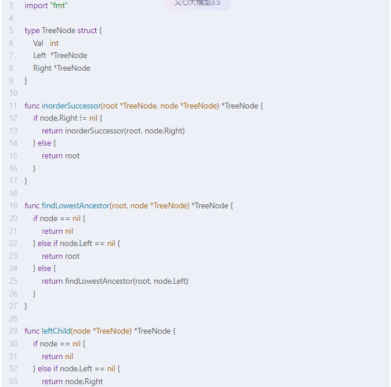Click 'return inorderSuccessor(root, node.Right)' line
The image size is (391, 387).
pos(113,131)
